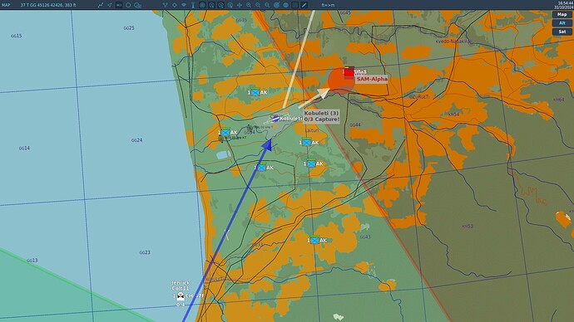Image resolution: width=574 pixels, height=322 pixels.
Task: Click the plain globe toolbar icon
Action: (285, 5)
